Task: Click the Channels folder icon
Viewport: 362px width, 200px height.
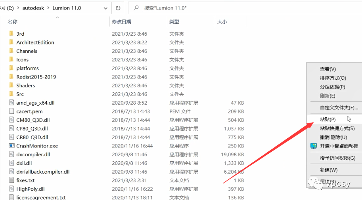Action: 12,51
